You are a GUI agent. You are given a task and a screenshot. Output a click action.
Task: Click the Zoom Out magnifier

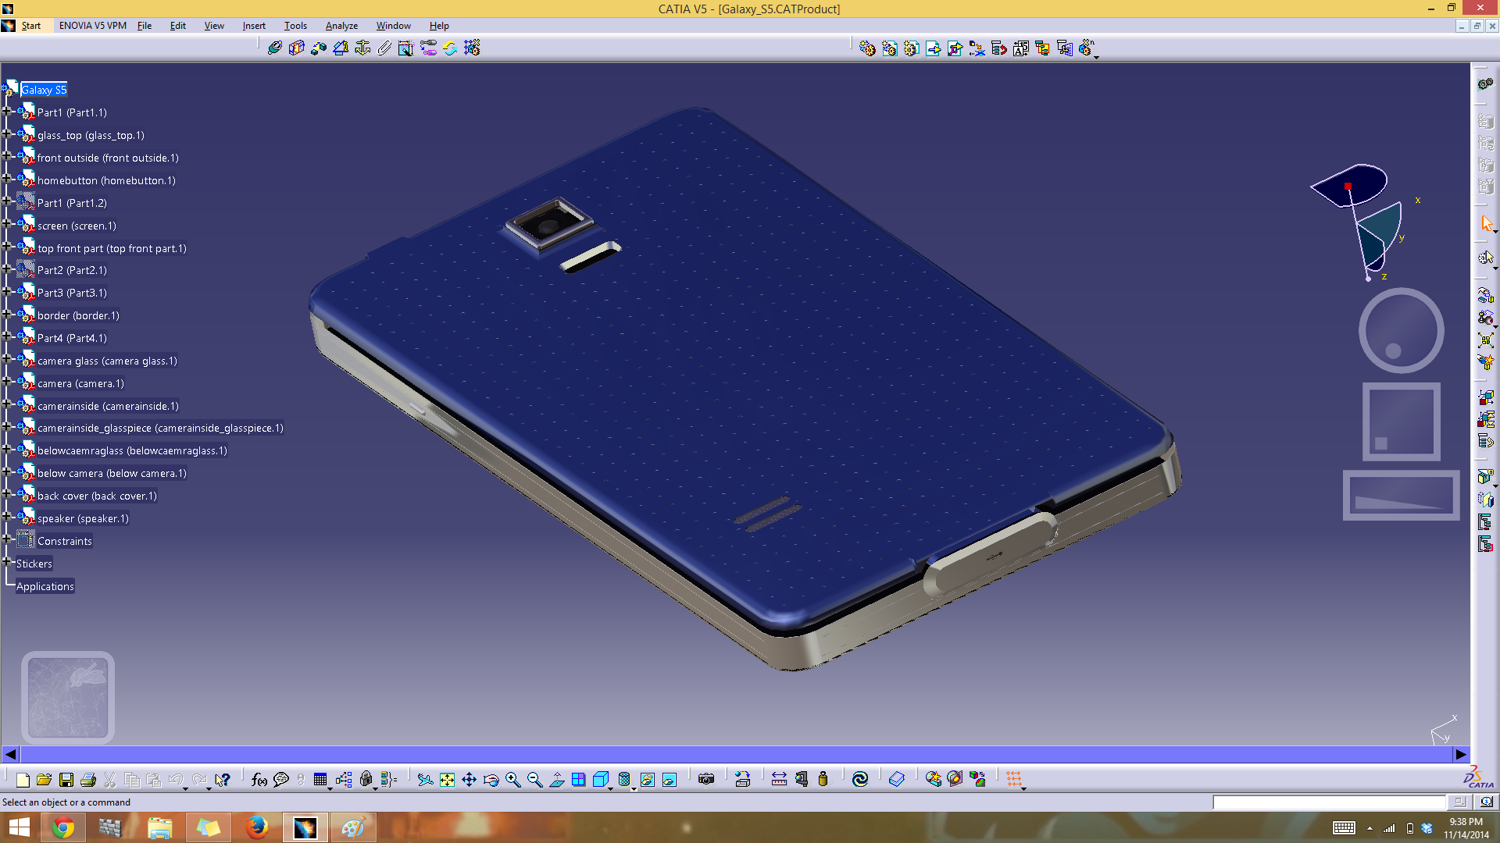click(535, 779)
